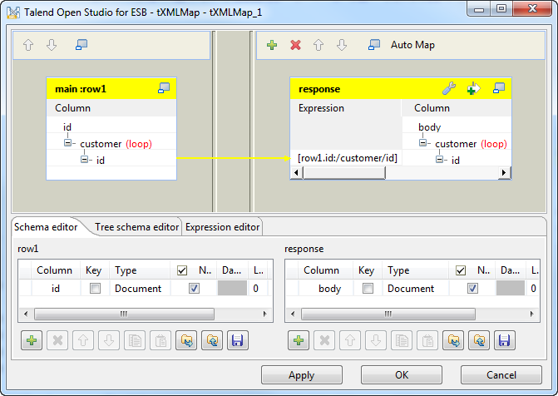Collapse customer node in response tree
The image size is (558, 396).
[422, 143]
